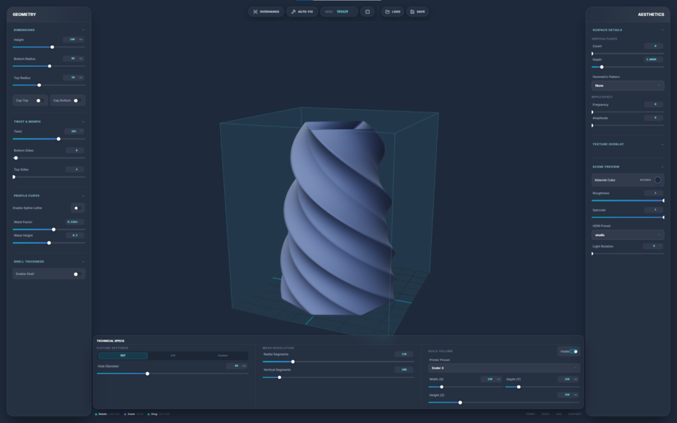
Task: Open the Geometric Pattern dropdown
Action: [x=627, y=85]
